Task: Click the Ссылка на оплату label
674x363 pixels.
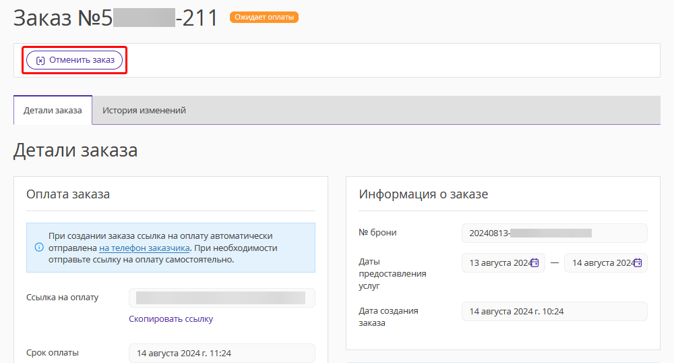Action: [62, 297]
